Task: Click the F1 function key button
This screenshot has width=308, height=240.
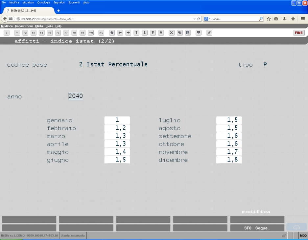Action: click(x=17, y=33)
